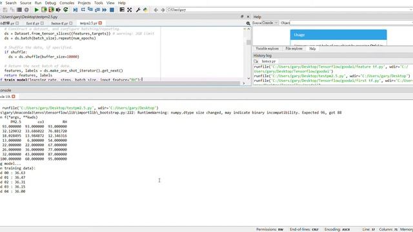This screenshot has width=413, height=232.
Task: Open the Projects menu
Action: (84, 3)
